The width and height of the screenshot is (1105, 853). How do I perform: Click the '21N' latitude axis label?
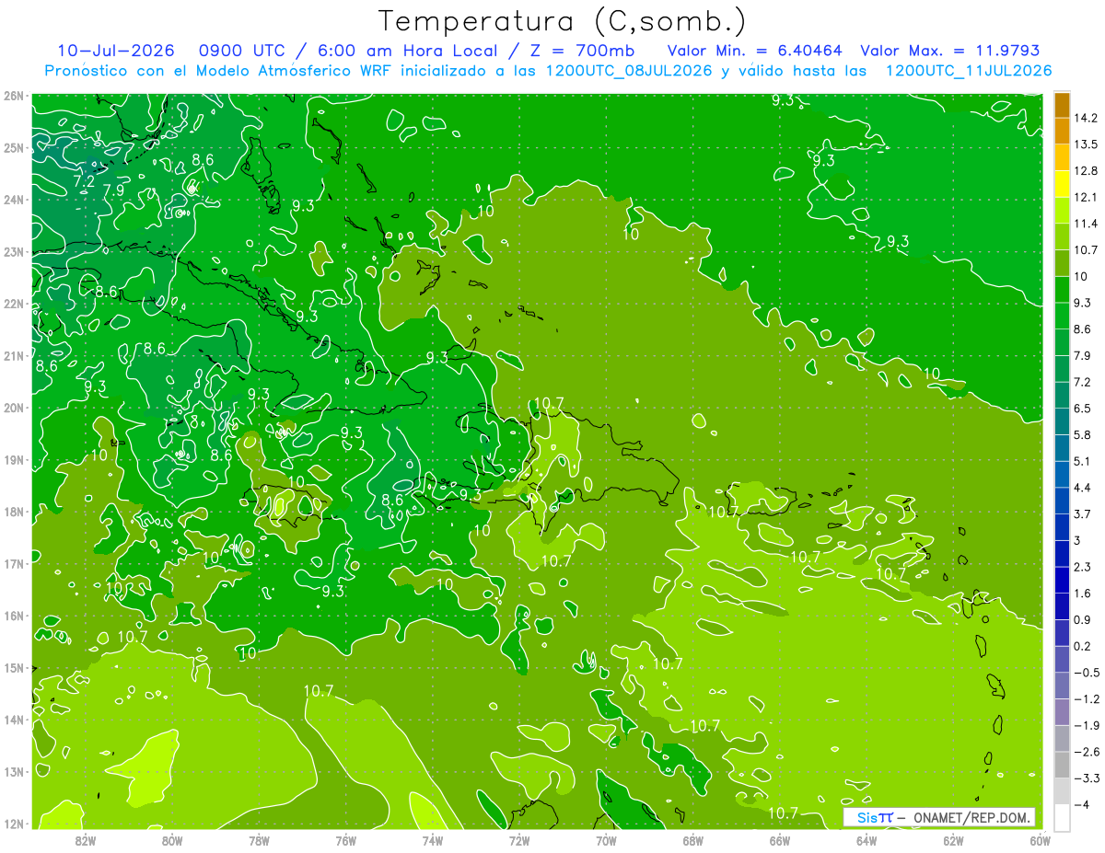[14, 355]
